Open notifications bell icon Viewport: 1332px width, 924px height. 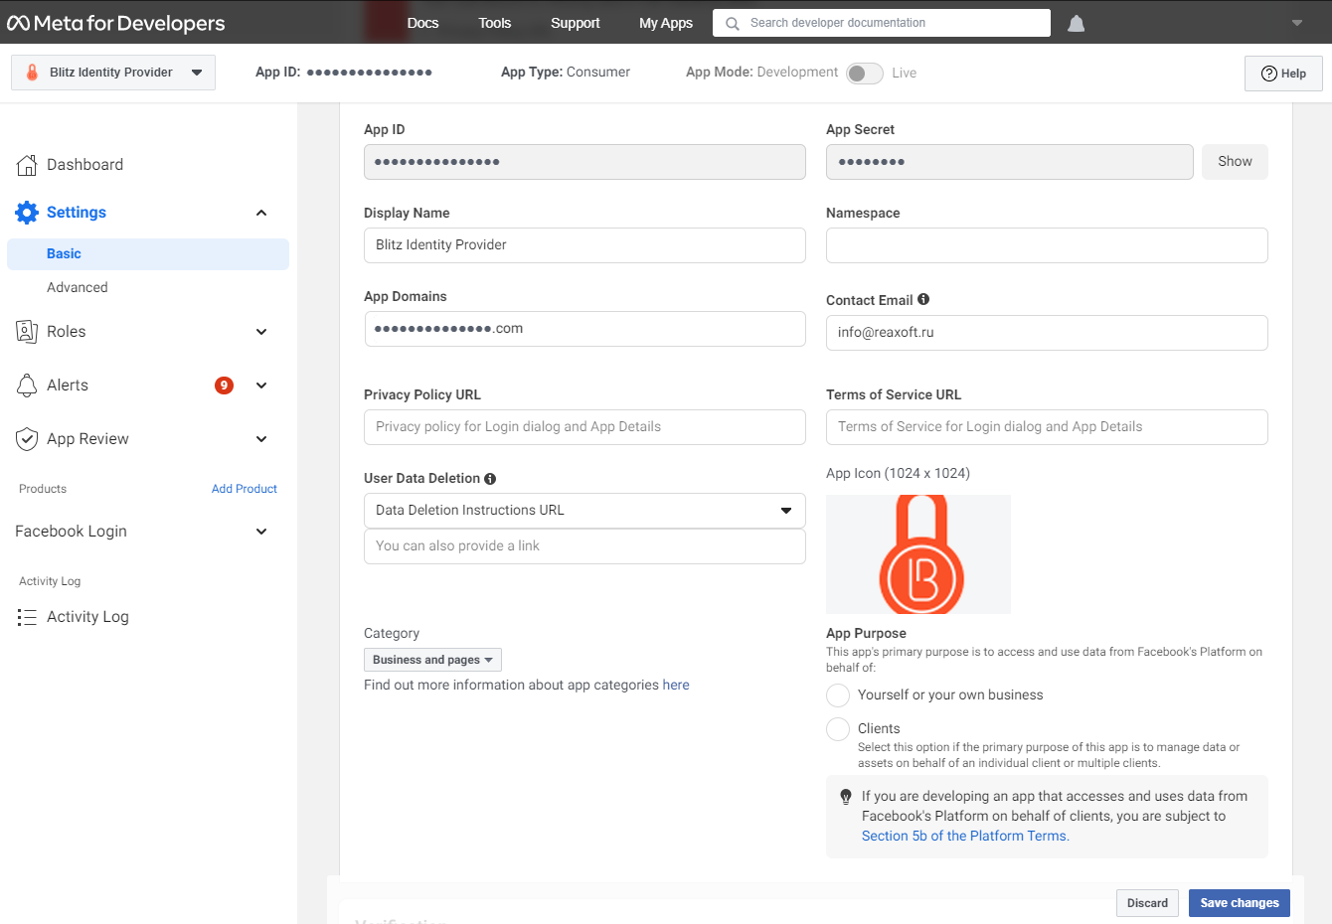click(x=1076, y=23)
